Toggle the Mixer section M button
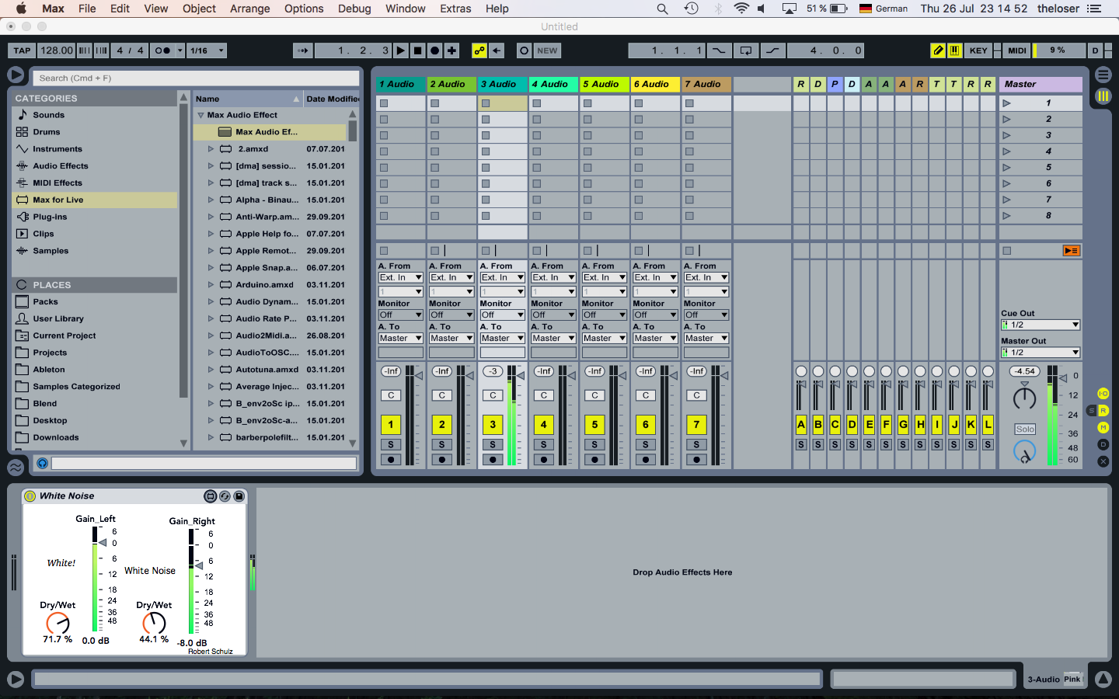Image resolution: width=1119 pixels, height=699 pixels. click(x=1103, y=428)
